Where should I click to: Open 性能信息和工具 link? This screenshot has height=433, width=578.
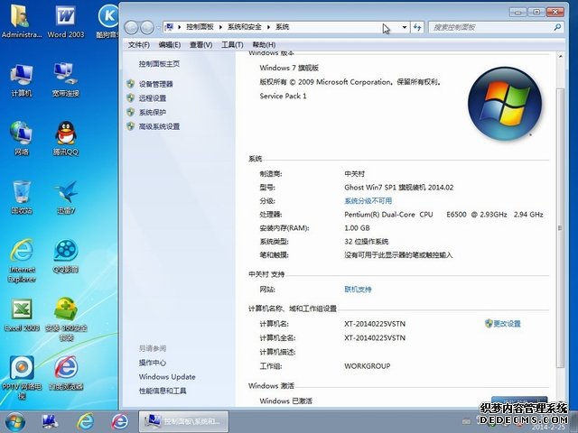pos(163,391)
